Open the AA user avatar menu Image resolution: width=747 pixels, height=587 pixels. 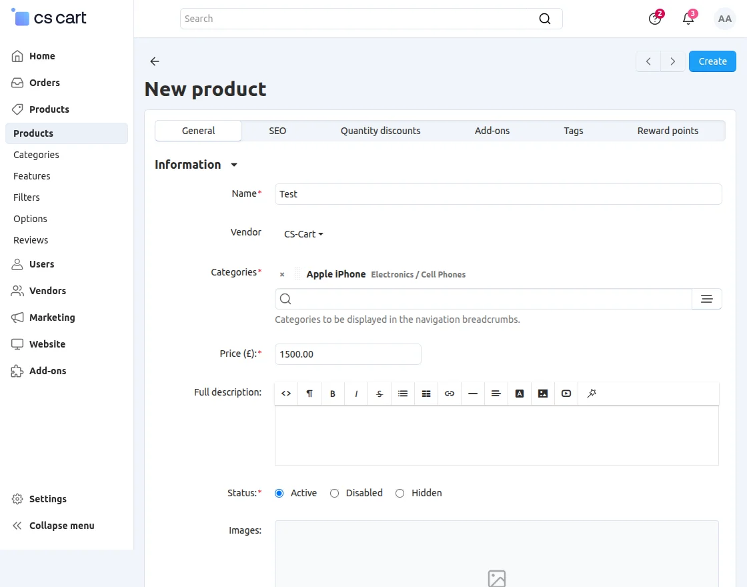[x=724, y=19]
